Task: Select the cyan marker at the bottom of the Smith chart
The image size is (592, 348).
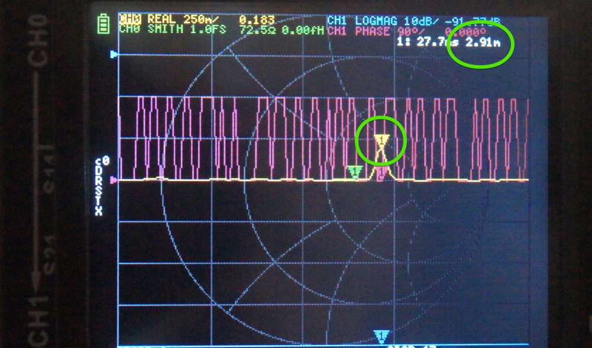Action: (x=381, y=336)
